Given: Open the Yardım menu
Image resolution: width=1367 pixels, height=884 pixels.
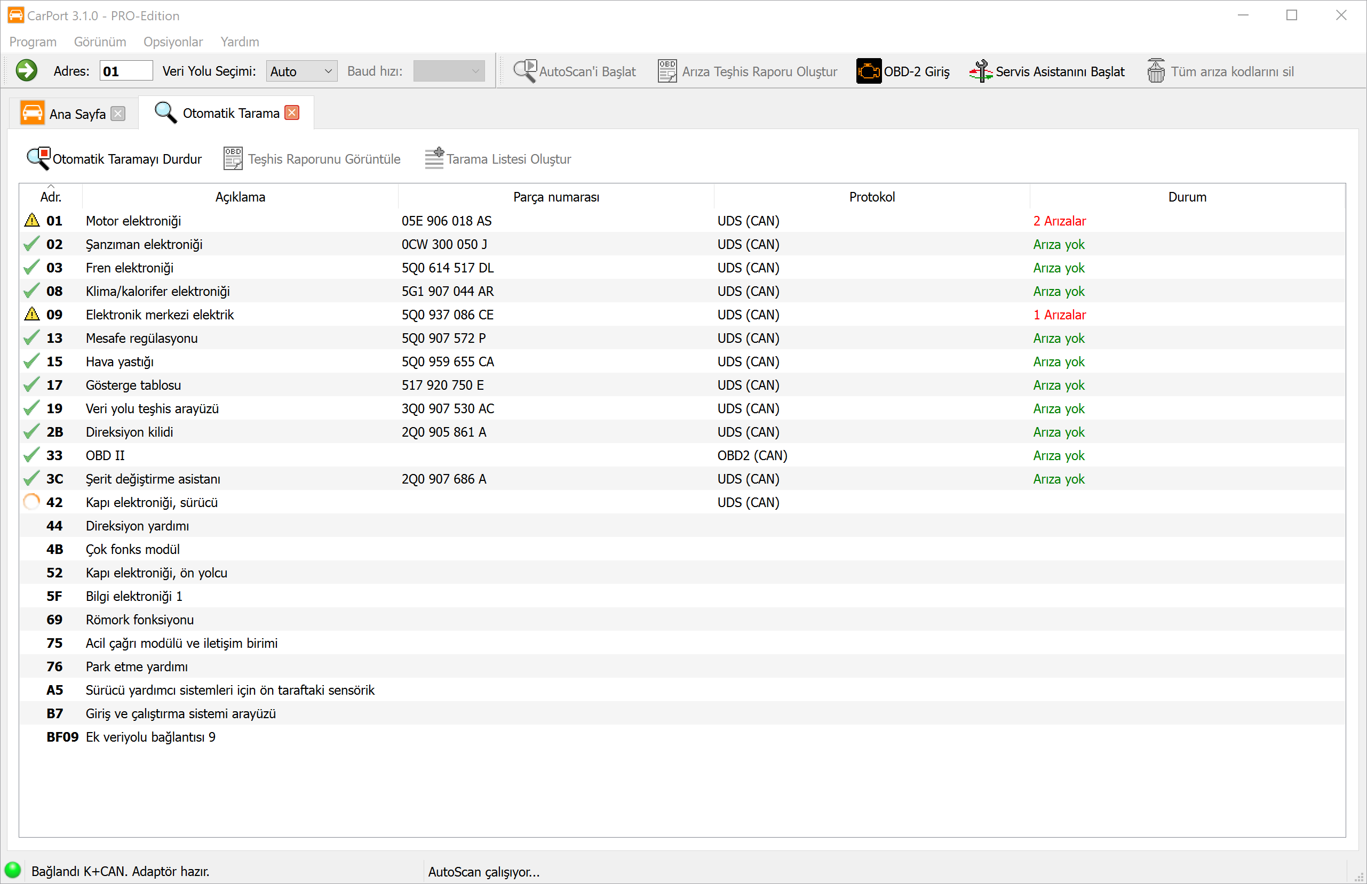Looking at the screenshot, I should click(240, 42).
